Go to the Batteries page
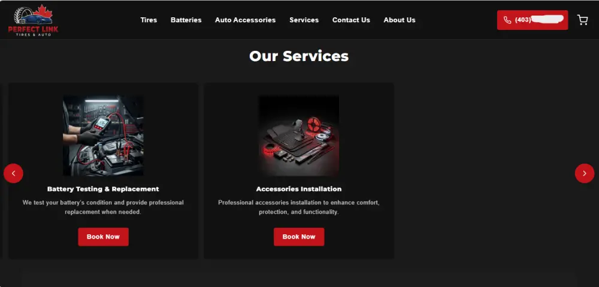This screenshot has height=287, width=599. (x=186, y=20)
